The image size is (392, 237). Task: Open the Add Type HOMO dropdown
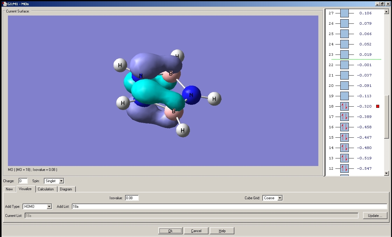click(37, 207)
